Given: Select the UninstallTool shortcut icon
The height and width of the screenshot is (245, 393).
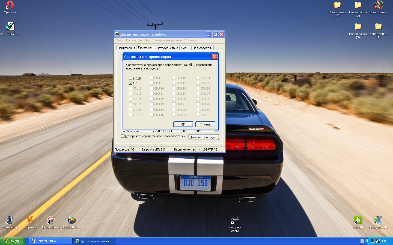Looking at the screenshot, I should click(x=71, y=222).
